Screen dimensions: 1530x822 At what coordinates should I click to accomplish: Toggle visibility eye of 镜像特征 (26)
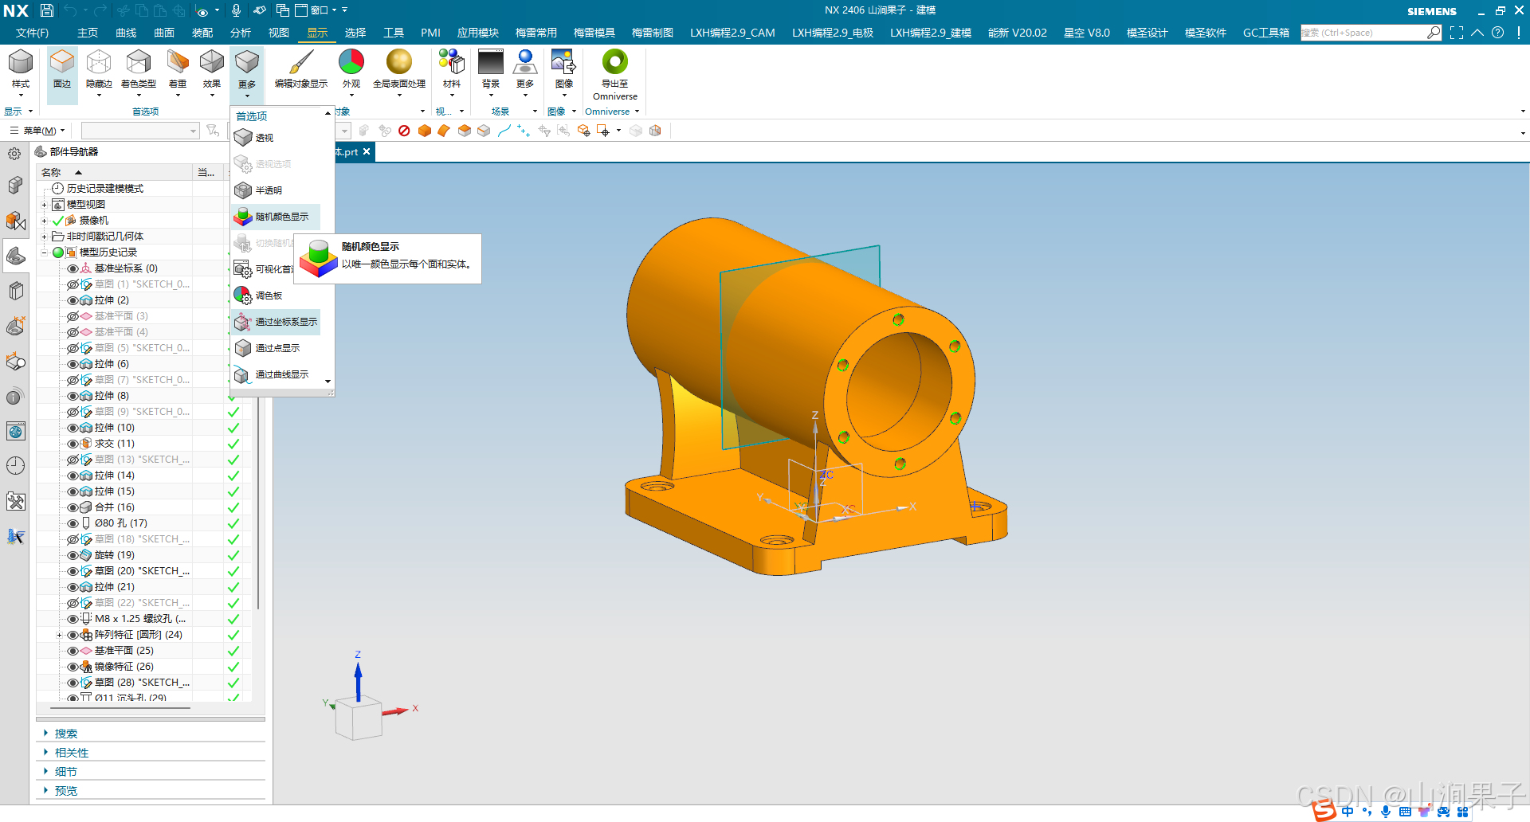[x=73, y=667]
